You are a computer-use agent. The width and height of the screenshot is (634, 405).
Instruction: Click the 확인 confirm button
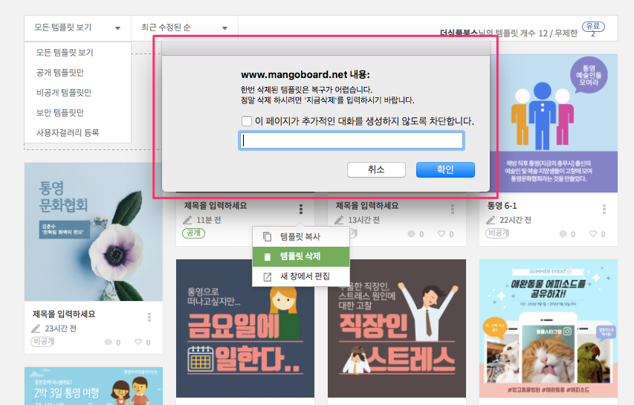click(445, 169)
